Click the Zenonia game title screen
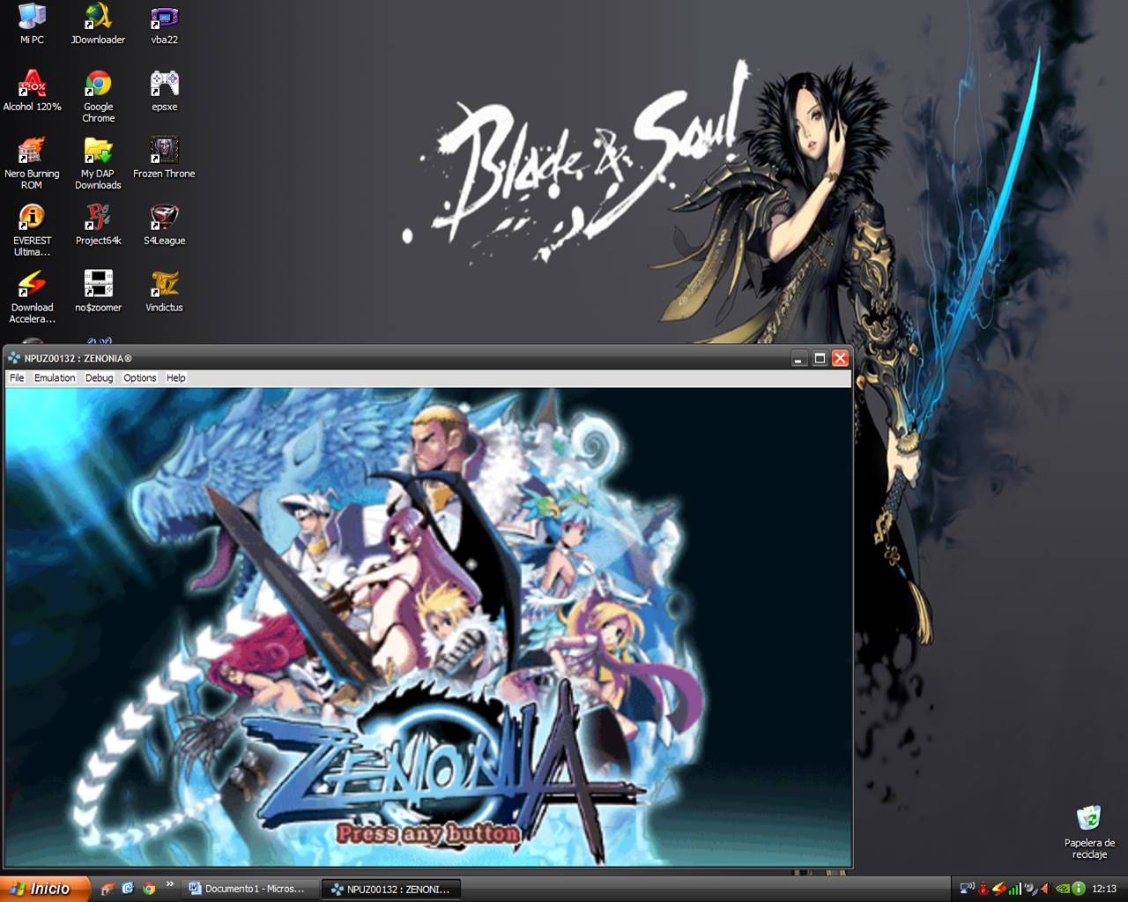The height and width of the screenshot is (902, 1128). (427, 626)
